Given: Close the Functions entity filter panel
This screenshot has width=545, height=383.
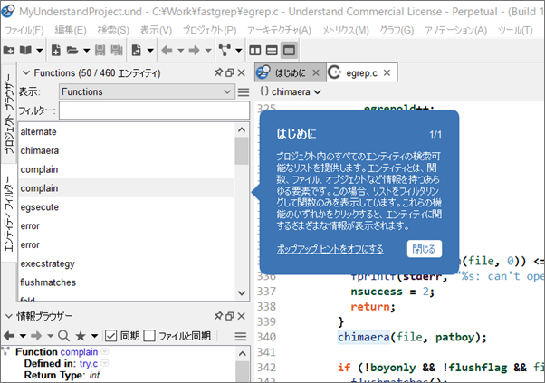Looking at the screenshot, I should click(x=241, y=73).
